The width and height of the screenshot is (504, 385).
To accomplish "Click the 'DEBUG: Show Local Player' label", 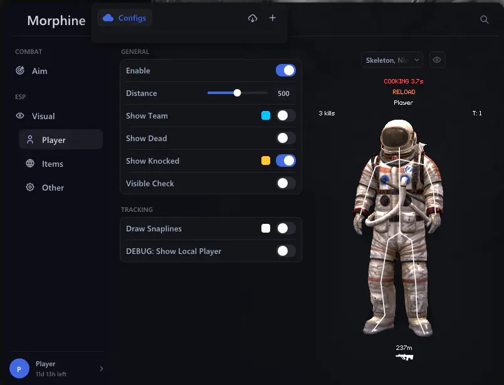I will click(x=174, y=251).
